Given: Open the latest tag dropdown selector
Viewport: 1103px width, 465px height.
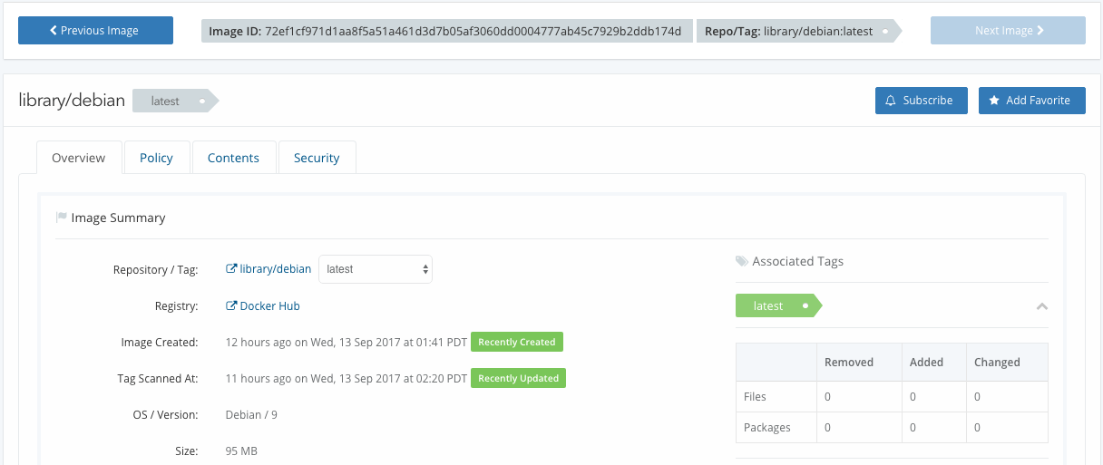Looking at the screenshot, I should (375, 269).
